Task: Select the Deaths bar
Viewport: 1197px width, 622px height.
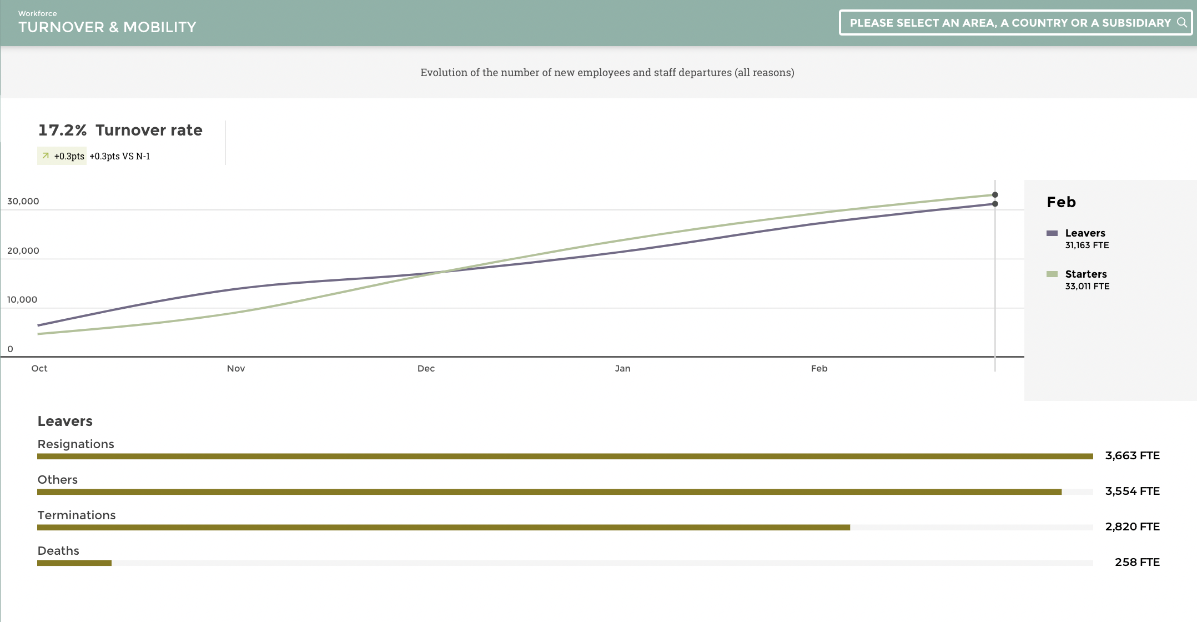Action: tap(74, 563)
